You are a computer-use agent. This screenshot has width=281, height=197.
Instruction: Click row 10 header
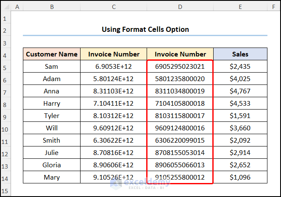point(5,128)
